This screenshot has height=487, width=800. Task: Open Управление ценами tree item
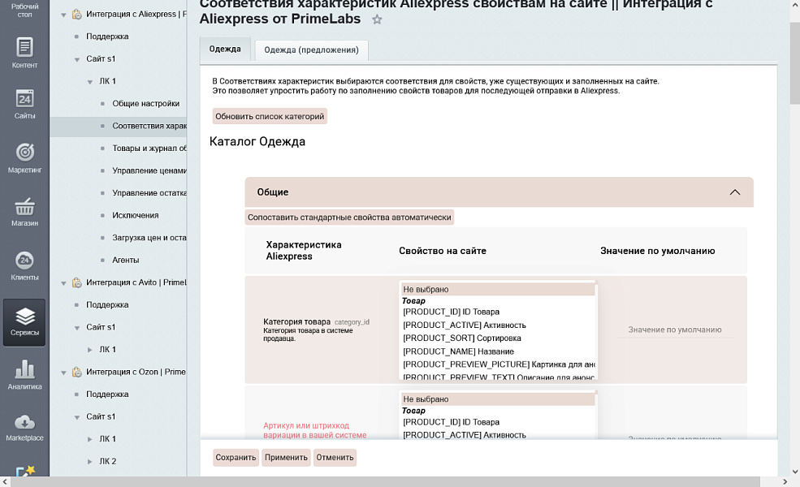149,170
